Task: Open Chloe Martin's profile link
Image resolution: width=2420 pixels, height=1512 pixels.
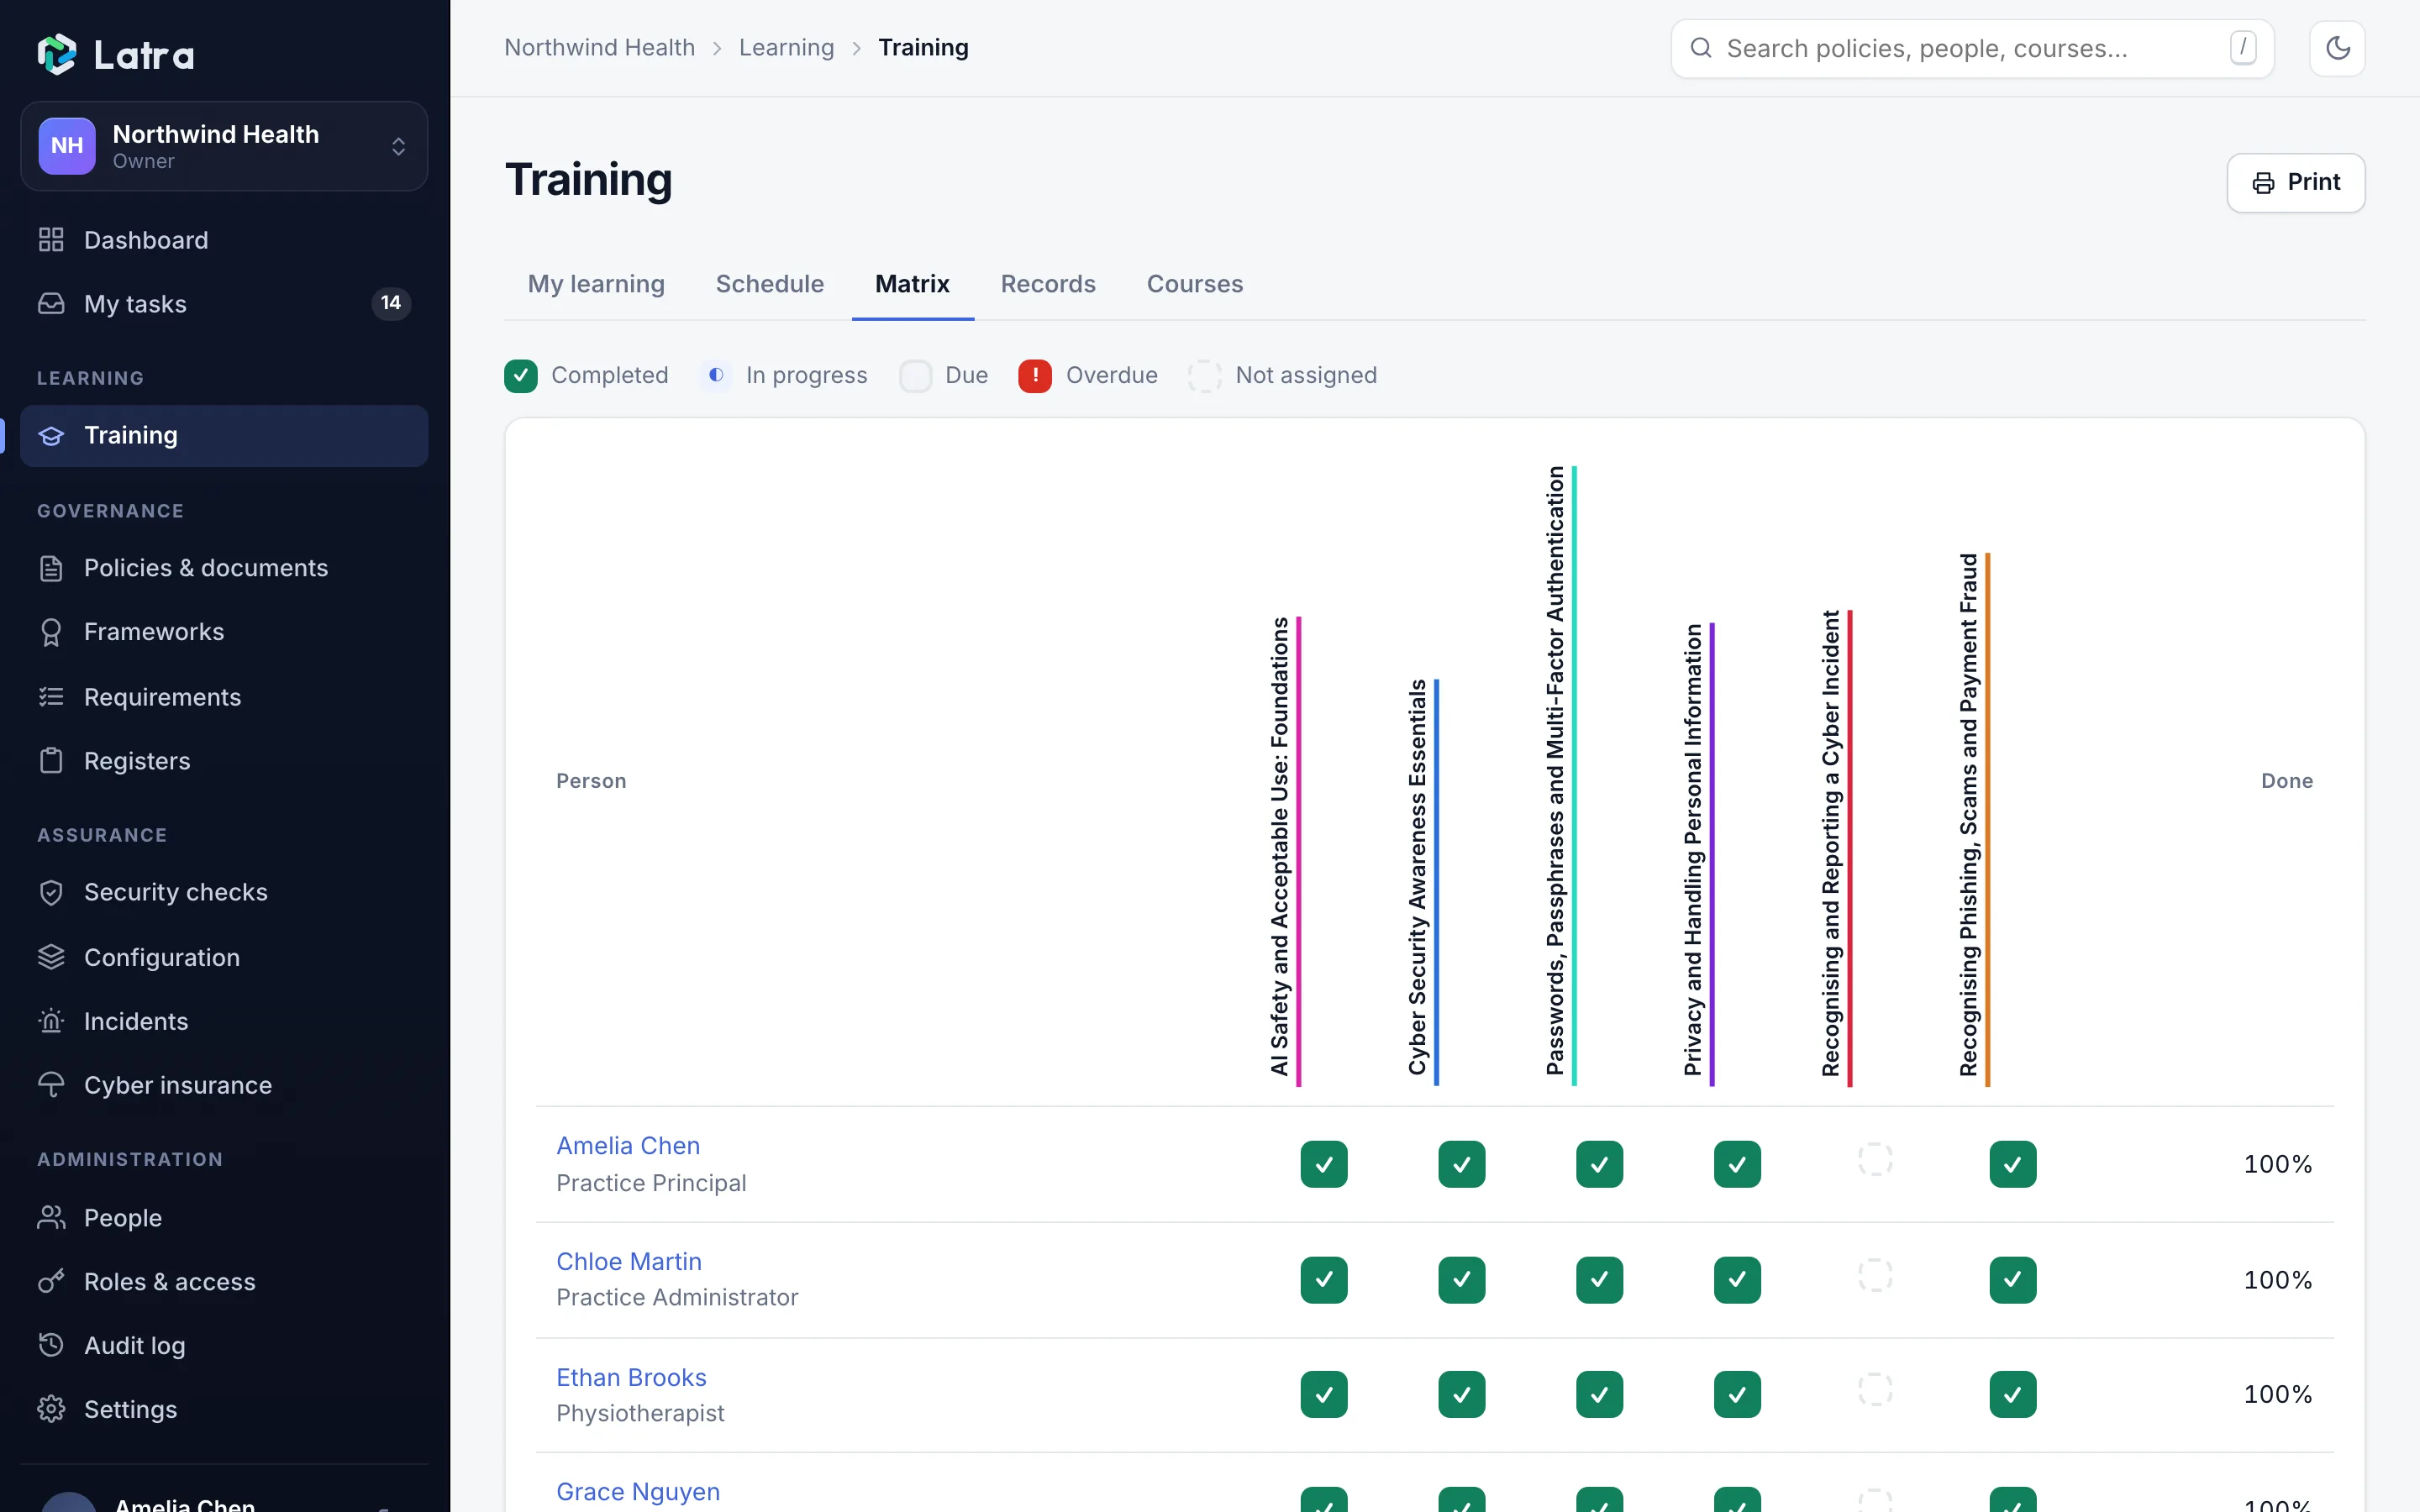Action: [x=629, y=1262]
